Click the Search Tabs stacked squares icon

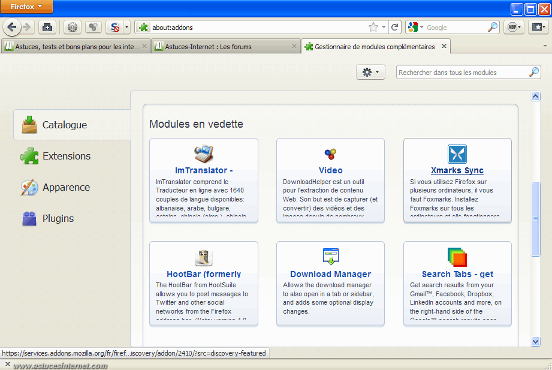click(457, 257)
